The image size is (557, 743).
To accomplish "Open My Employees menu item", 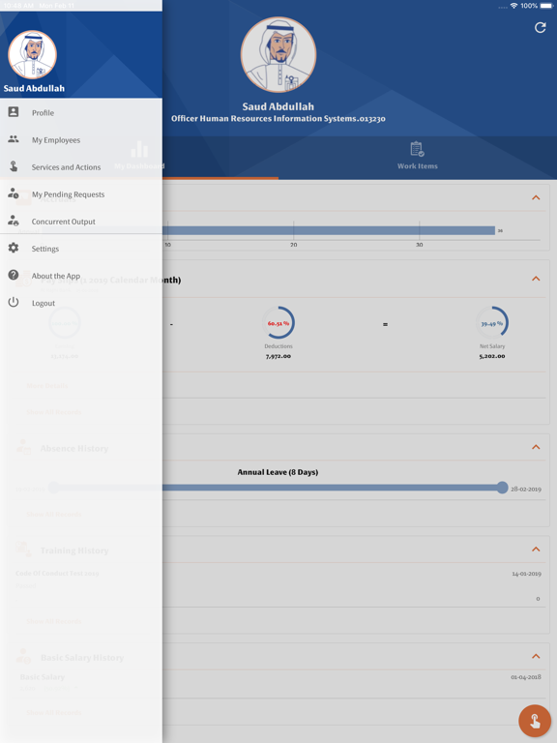I will click(x=81, y=139).
